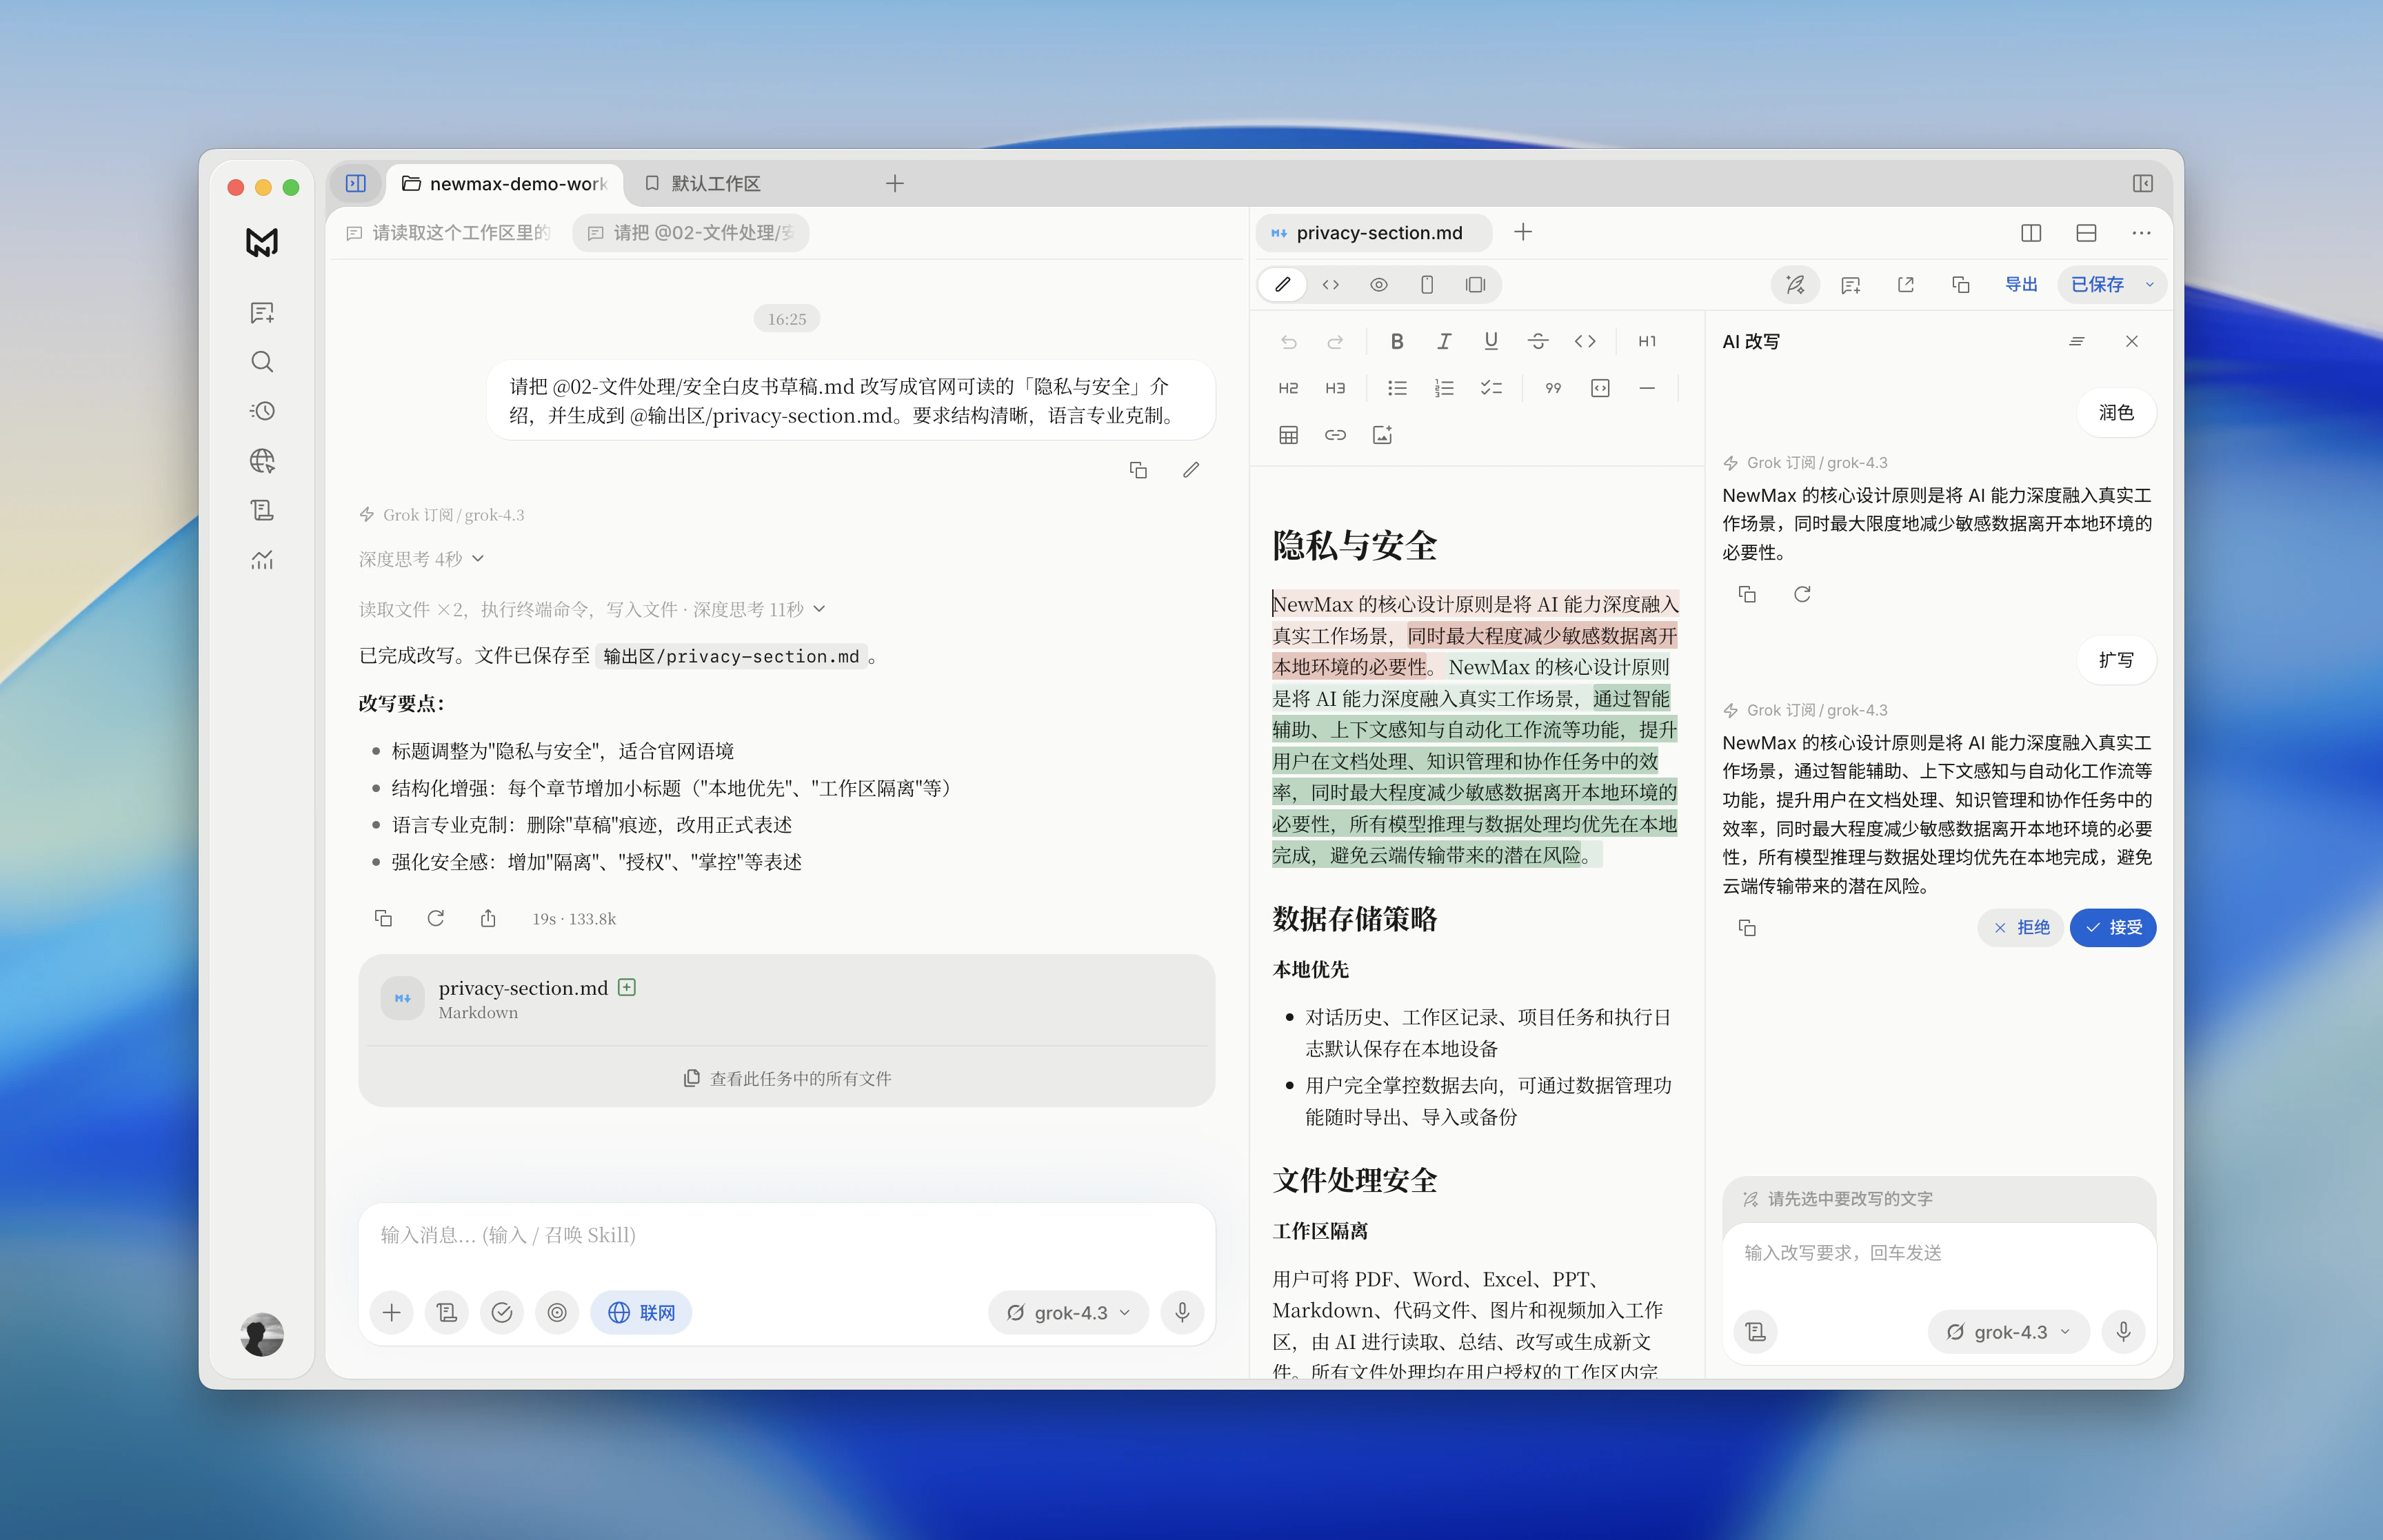Image resolution: width=2383 pixels, height=1540 pixels.
Task: Open history from the sidebar
Action: click(262, 411)
